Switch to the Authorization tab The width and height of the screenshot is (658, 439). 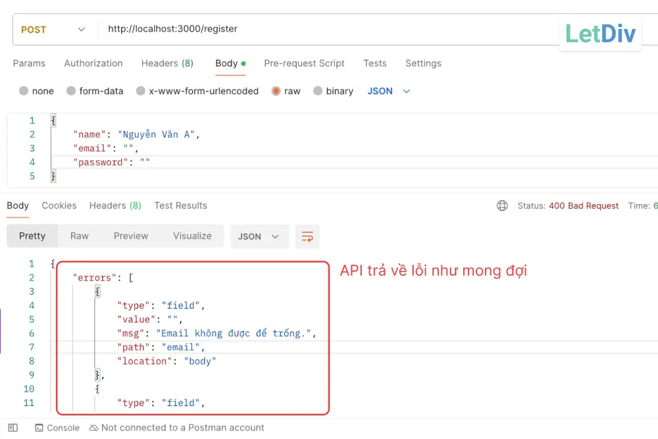93,64
